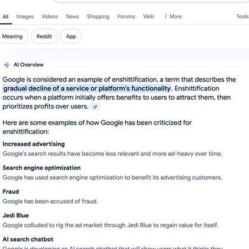The image size is (249, 249).
Task: Click the AI Overview sparkle icon
Action: tap(7, 65)
